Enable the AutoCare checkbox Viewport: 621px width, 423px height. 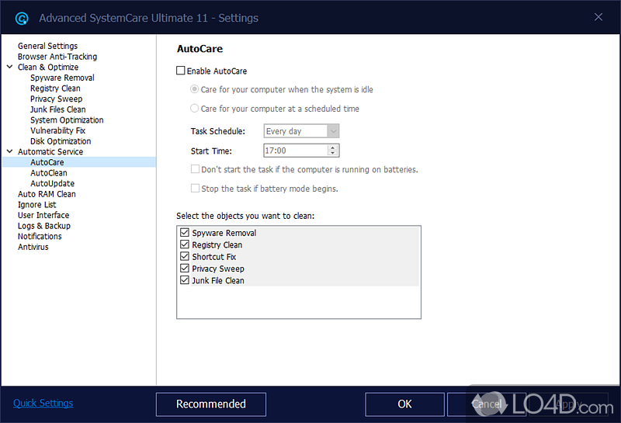181,71
